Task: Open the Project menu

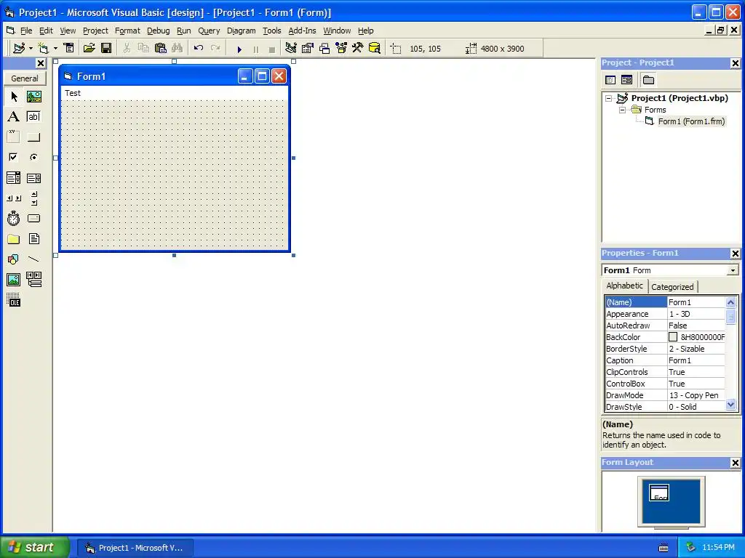Action: pos(95,31)
